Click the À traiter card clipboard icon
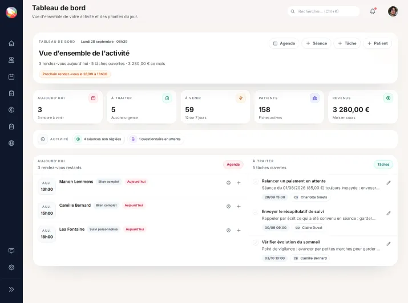The width and height of the screenshot is (408, 303). (167, 98)
